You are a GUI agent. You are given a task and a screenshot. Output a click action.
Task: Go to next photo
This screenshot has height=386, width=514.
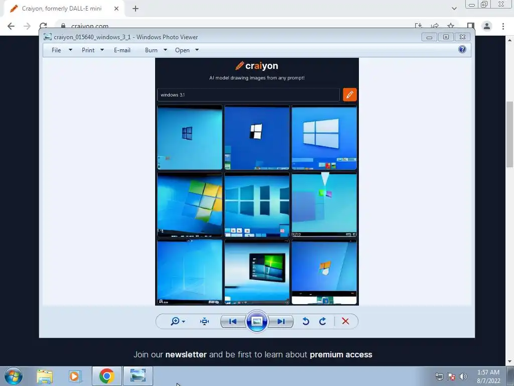pos(281,321)
